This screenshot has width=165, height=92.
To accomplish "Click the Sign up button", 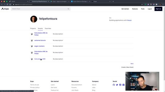I will [158, 9].
